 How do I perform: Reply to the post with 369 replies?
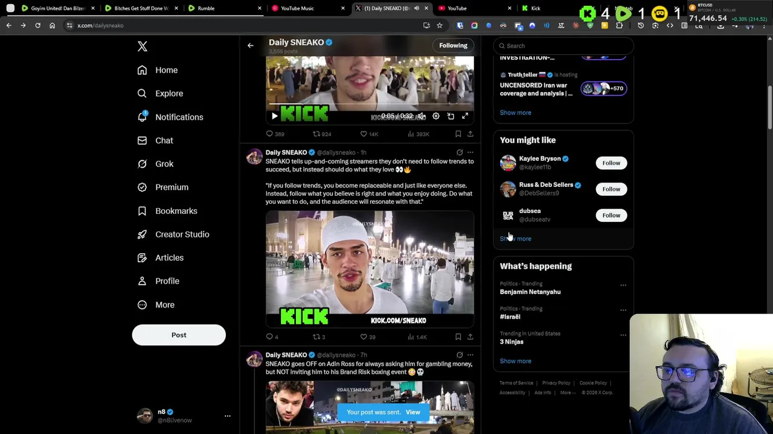point(275,134)
